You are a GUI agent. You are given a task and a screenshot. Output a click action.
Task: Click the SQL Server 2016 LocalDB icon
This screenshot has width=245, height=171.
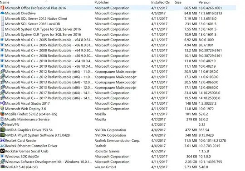[x=2, y=24]
